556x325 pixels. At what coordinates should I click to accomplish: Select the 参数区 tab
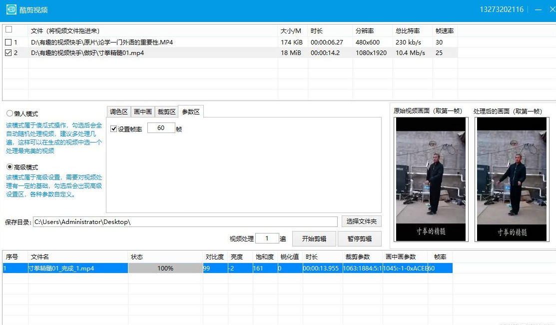click(190, 111)
